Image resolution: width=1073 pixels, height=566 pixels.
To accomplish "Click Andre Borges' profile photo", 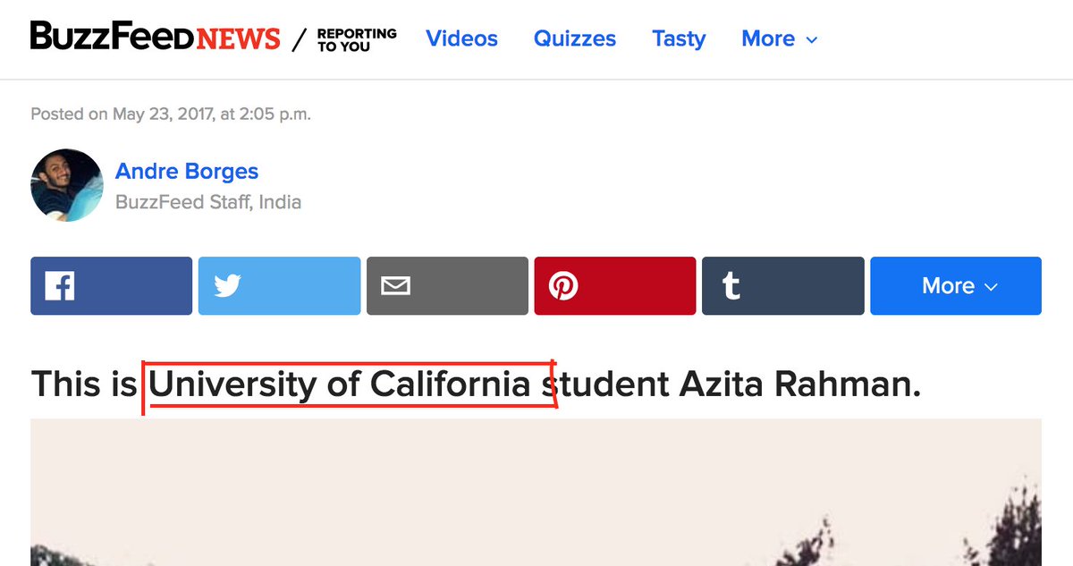I will pyautogui.click(x=67, y=185).
